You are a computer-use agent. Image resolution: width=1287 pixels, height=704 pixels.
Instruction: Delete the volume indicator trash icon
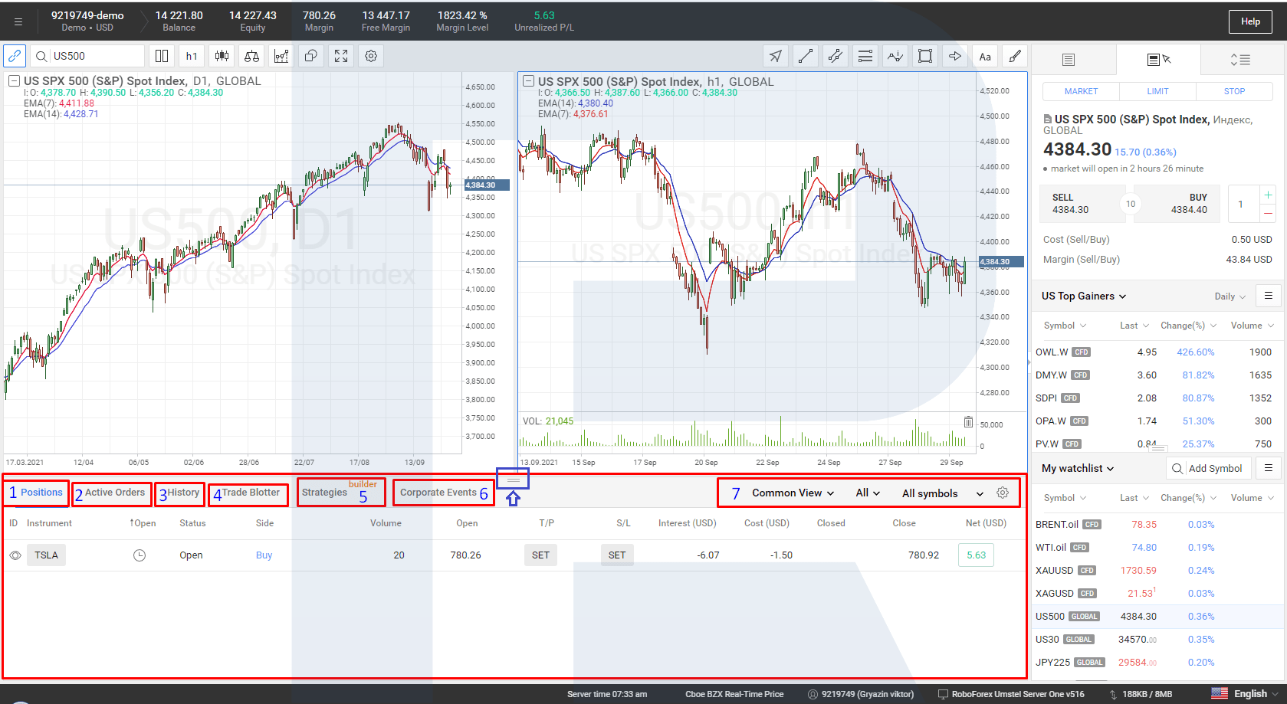(x=968, y=422)
